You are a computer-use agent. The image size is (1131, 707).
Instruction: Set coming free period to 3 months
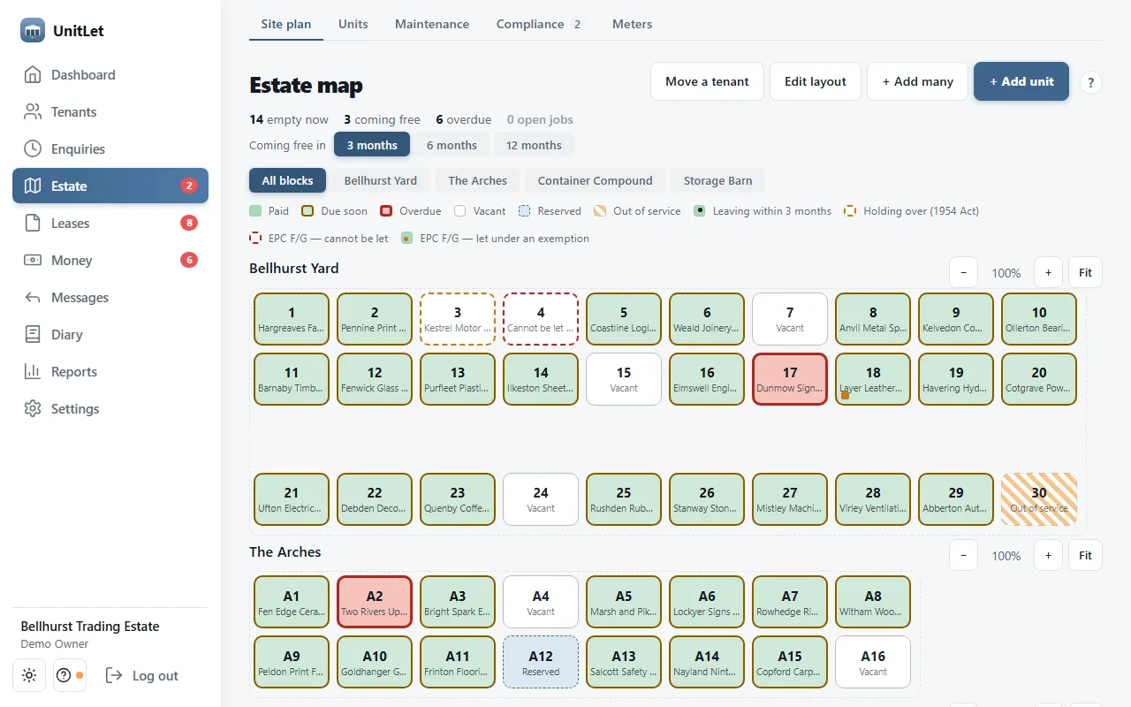372,145
